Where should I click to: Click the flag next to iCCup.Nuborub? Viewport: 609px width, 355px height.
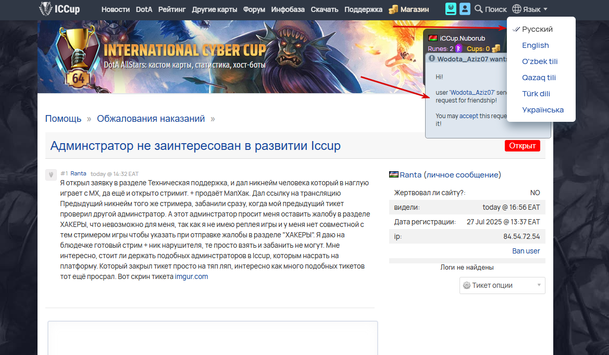click(x=433, y=38)
